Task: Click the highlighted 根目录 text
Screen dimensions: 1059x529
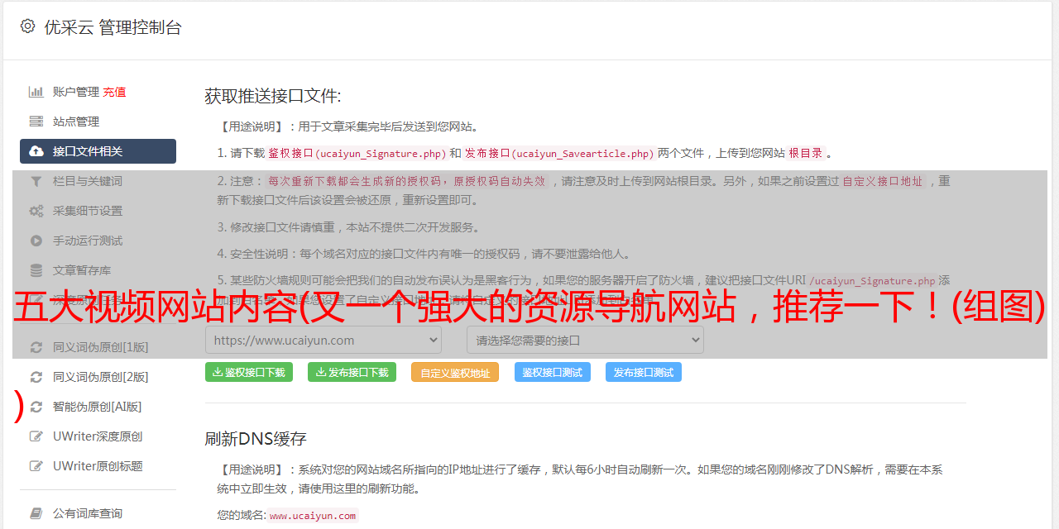Action: (806, 153)
